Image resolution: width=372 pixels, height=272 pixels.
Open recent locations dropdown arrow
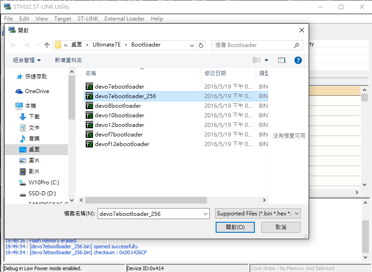point(37,45)
